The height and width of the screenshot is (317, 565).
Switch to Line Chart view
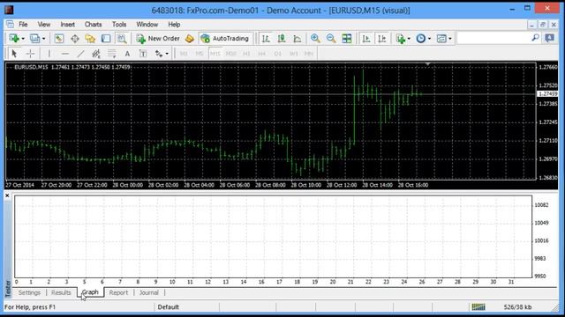298,39
